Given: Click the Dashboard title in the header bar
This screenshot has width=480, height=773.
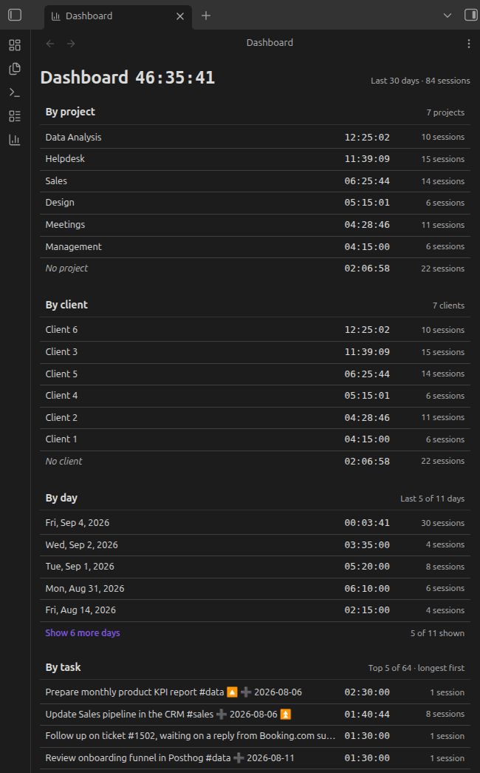Looking at the screenshot, I should click(x=270, y=43).
